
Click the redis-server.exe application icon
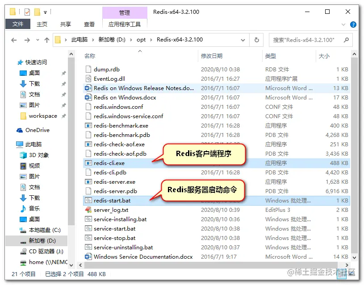[88, 182]
